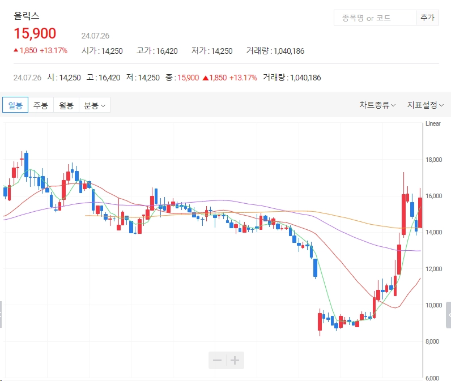451x381 pixels.
Task: Click the 18,000 axis label
Action: (434, 160)
